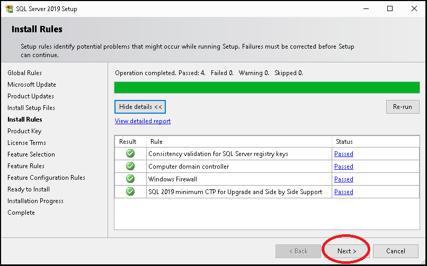Click green check icon for Consistency validation rule
The height and width of the screenshot is (266, 427).
[130, 153]
